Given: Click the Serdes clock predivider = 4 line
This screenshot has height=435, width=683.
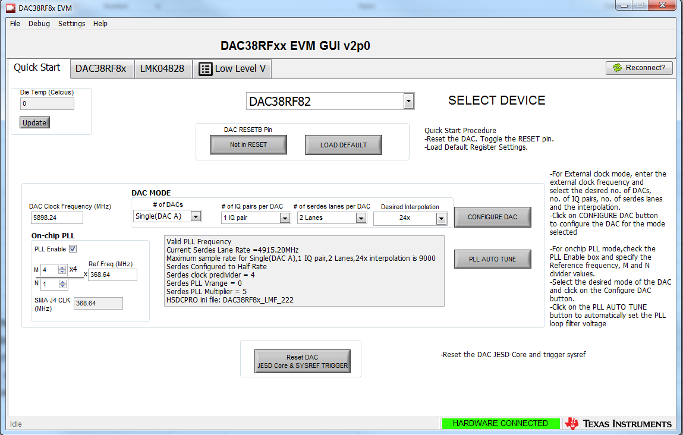Looking at the screenshot, I should tap(210, 275).
